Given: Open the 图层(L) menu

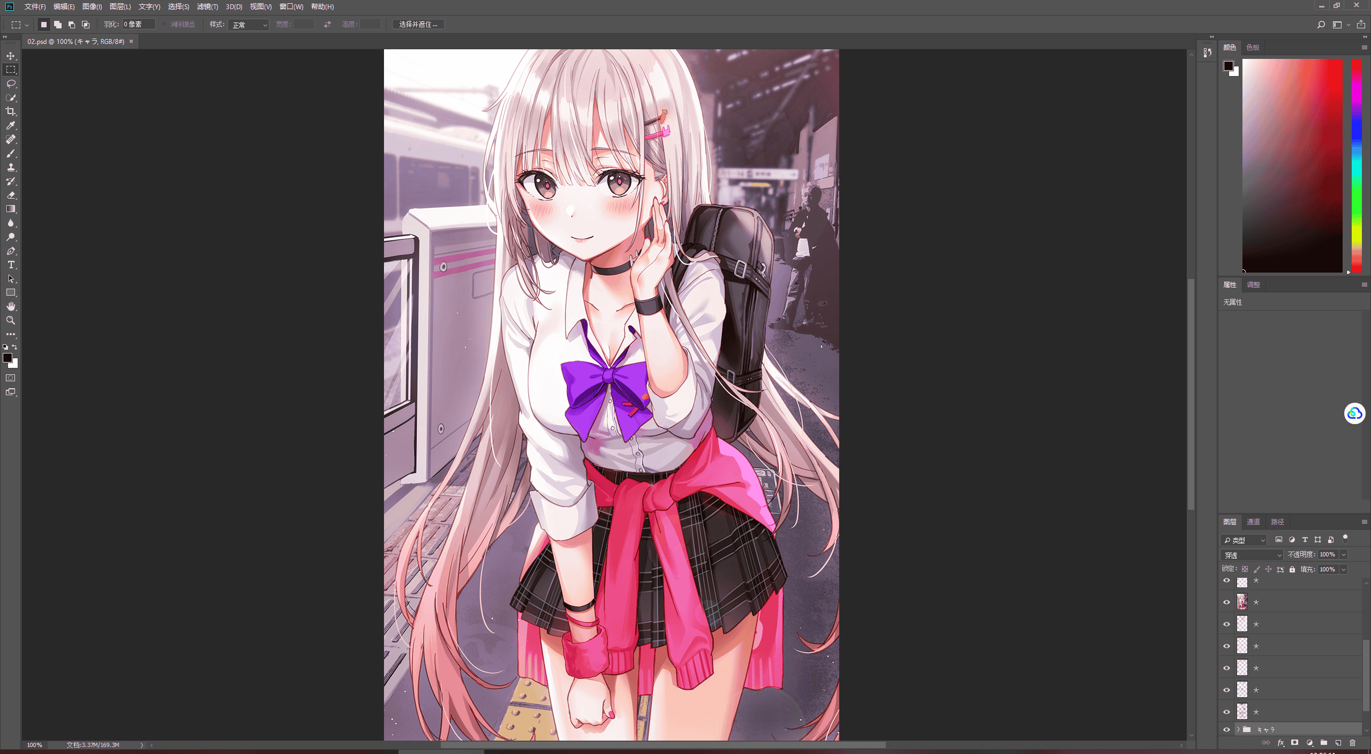Looking at the screenshot, I should pos(120,6).
